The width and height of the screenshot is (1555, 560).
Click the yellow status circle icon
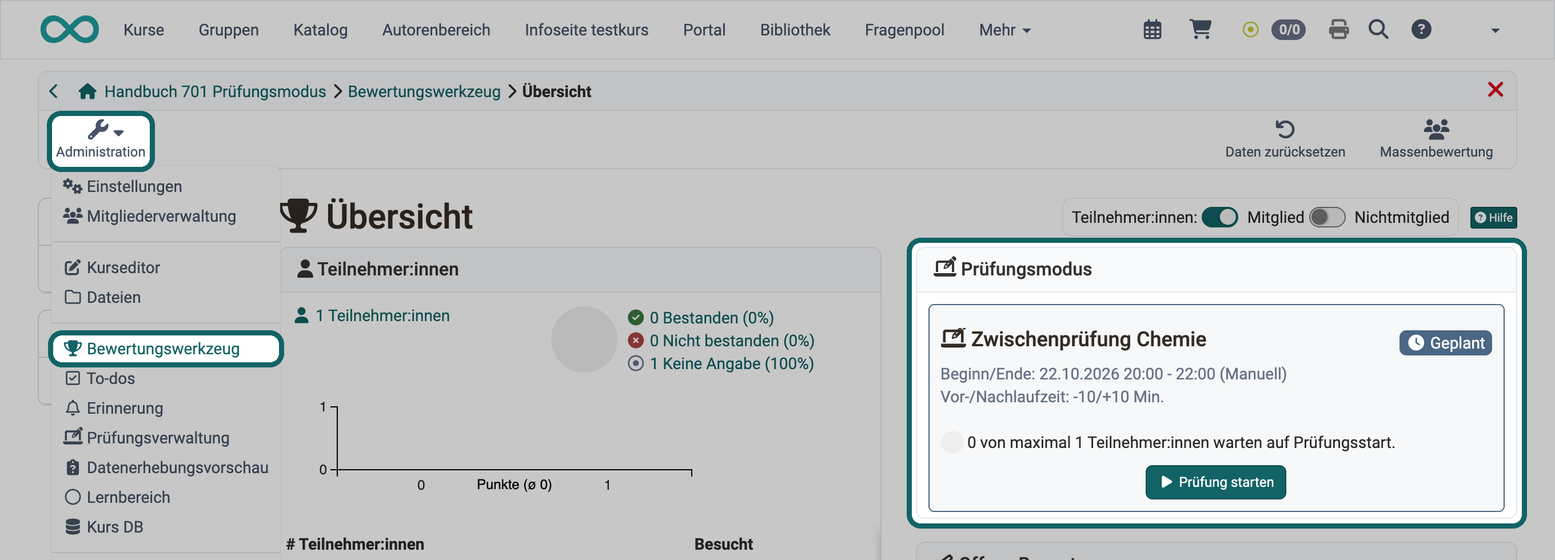point(1250,30)
